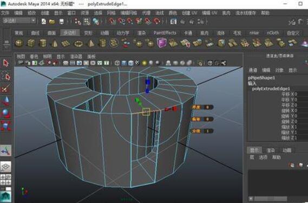Screen dimensions: 308x203
Task: Switch to the PaintEffects shelf tab
Action: [165, 33]
